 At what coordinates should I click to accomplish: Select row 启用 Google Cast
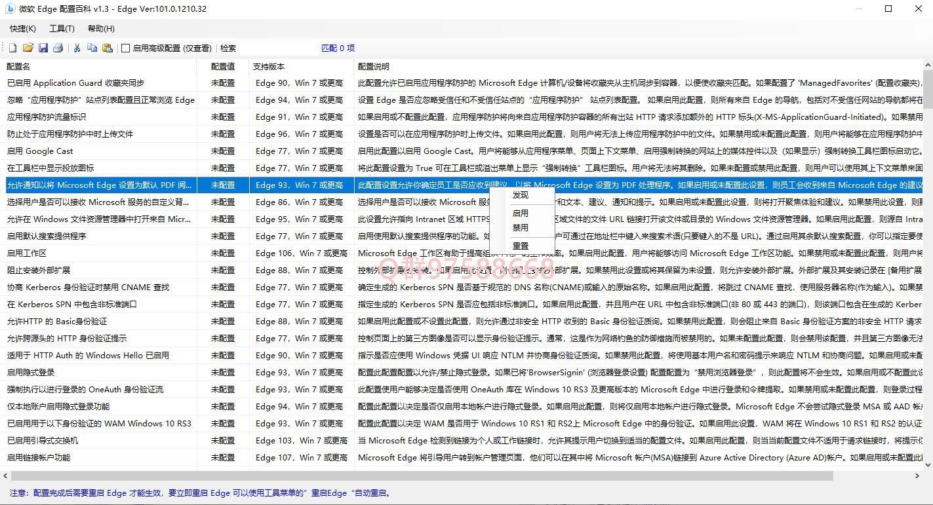pyautogui.click(x=463, y=151)
